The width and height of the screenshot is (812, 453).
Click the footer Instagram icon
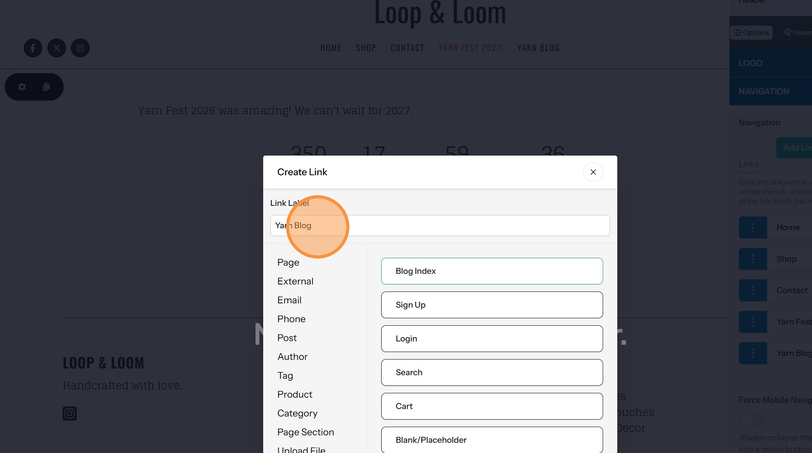coord(70,413)
